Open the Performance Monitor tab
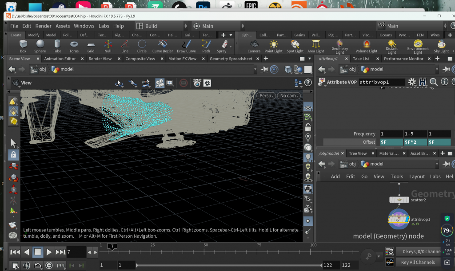The height and width of the screenshot is (271, 455). tap(403, 59)
